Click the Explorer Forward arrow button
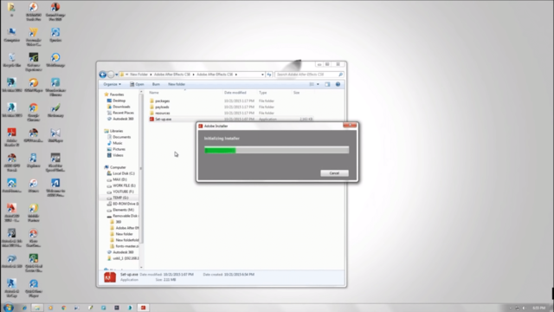 (x=111, y=75)
